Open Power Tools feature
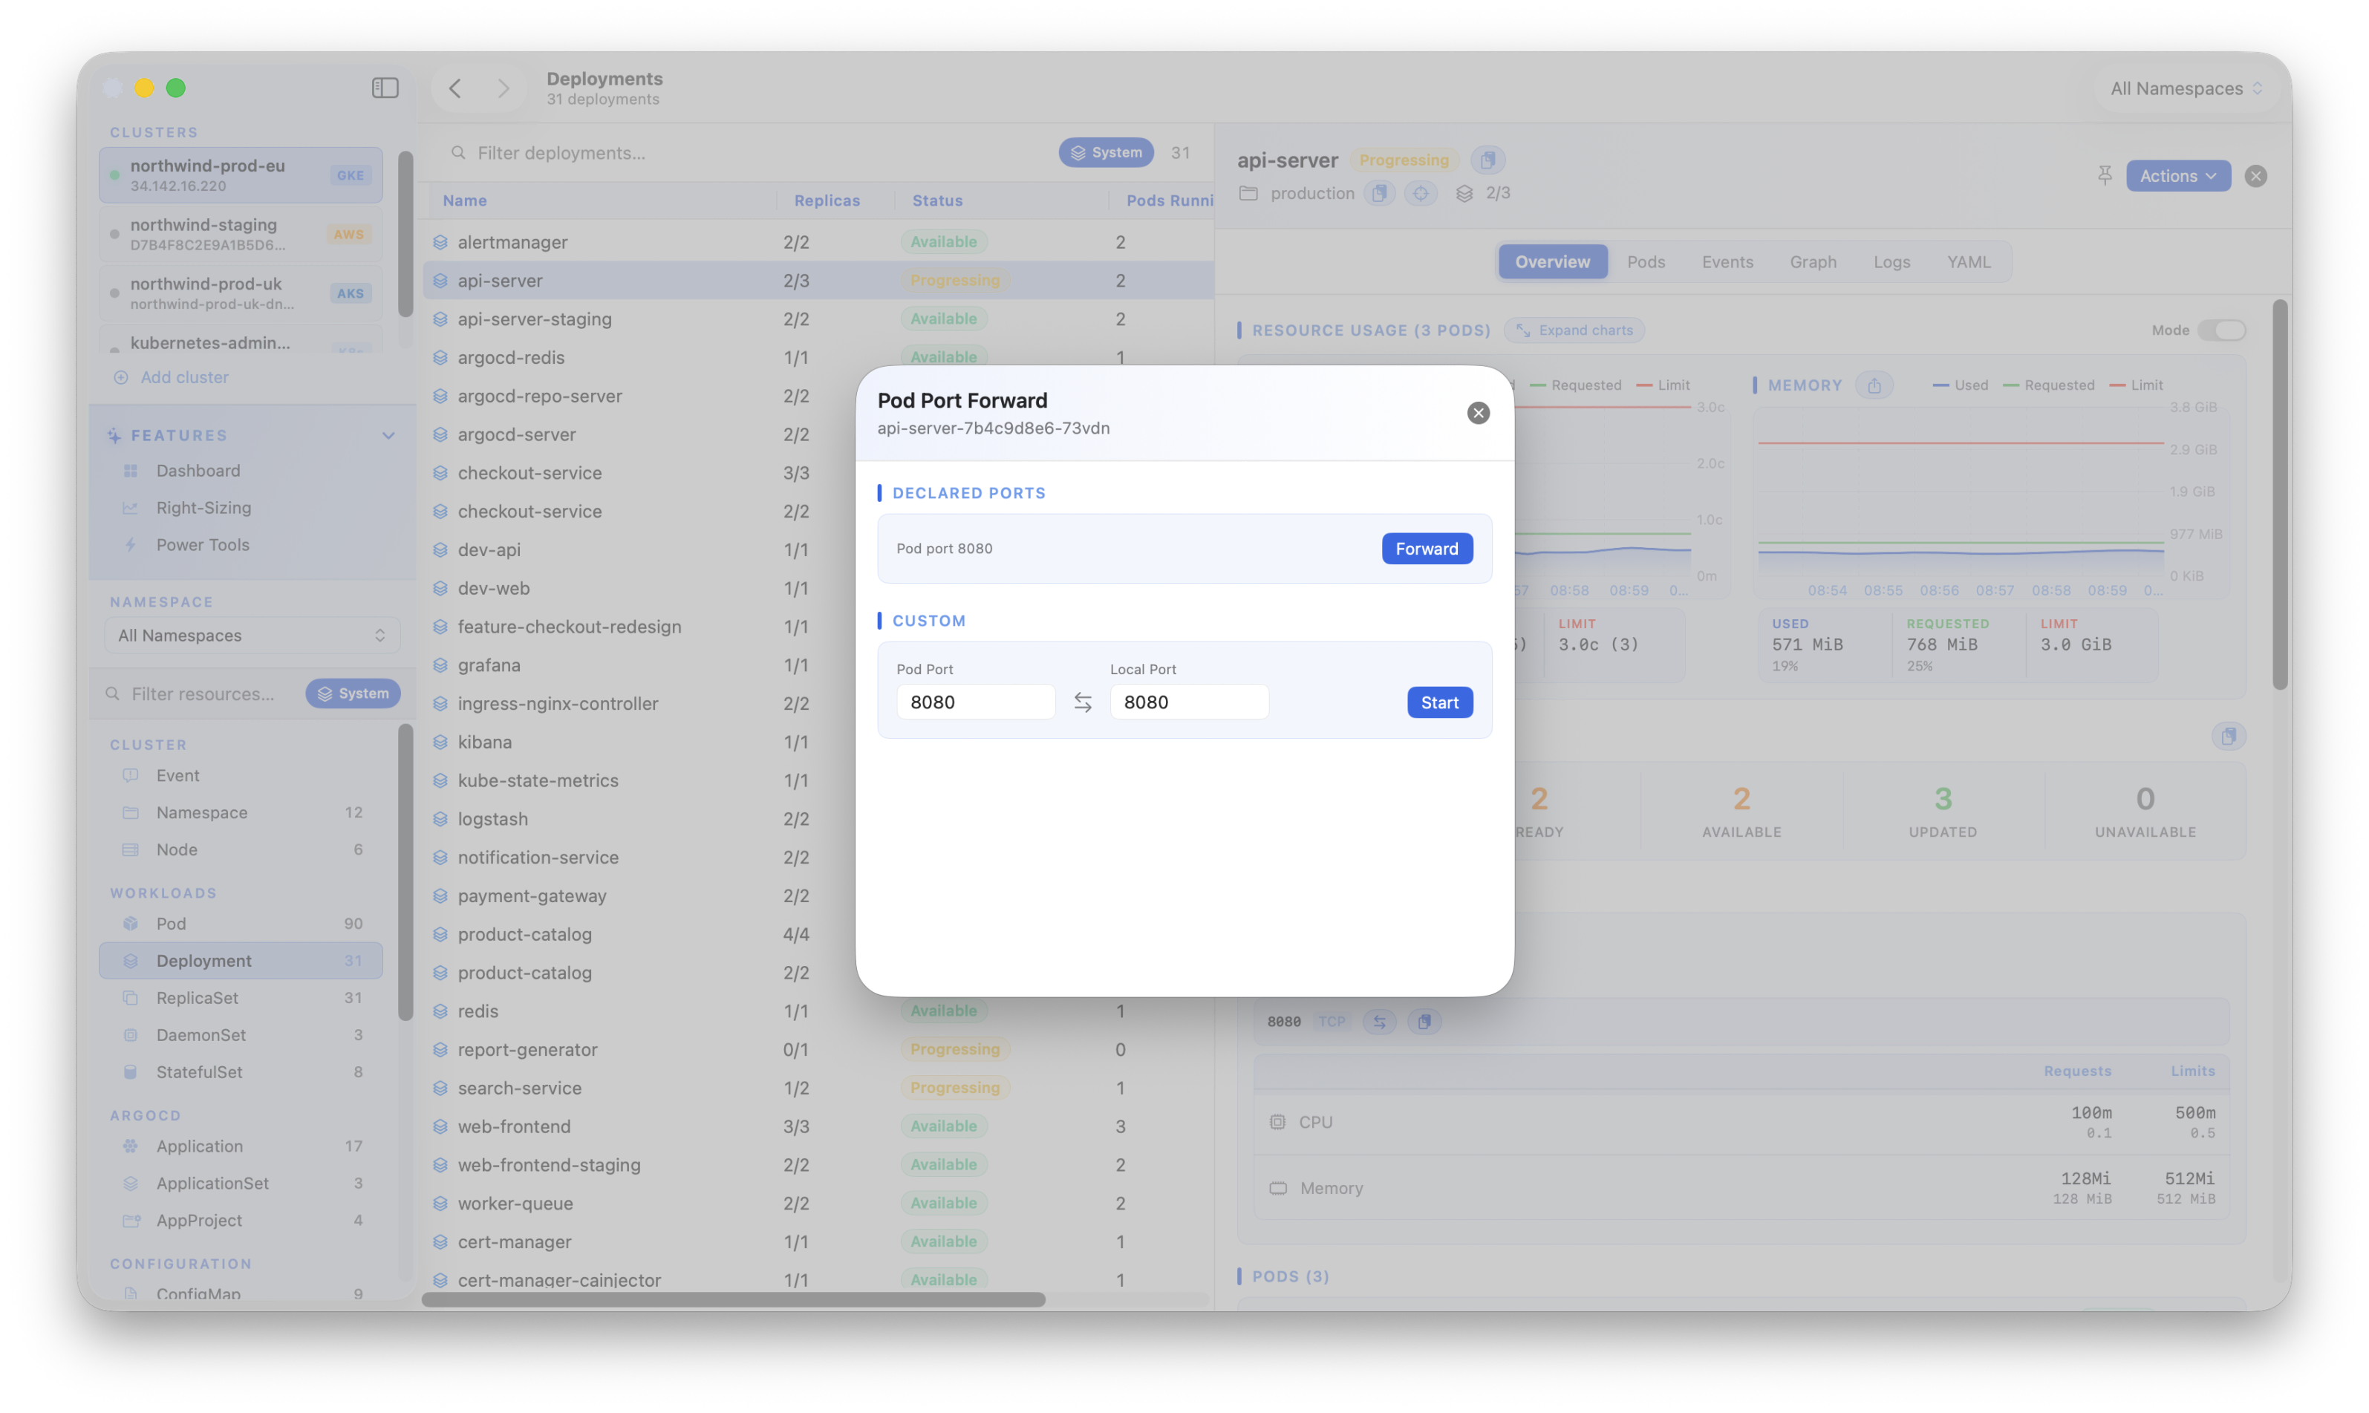The height and width of the screenshot is (1413, 2369). click(x=203, y=545)
